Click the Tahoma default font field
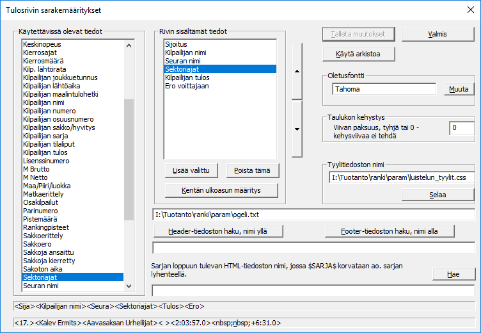Image resolution: width=481 pixels, height=333 pixels. coord(384,90)
